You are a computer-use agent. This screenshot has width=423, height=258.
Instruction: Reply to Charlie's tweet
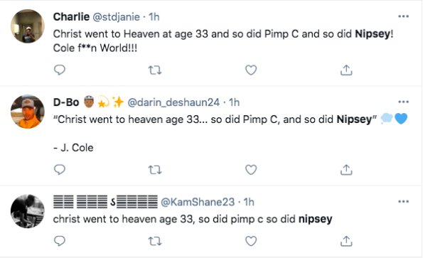[60, 70]
